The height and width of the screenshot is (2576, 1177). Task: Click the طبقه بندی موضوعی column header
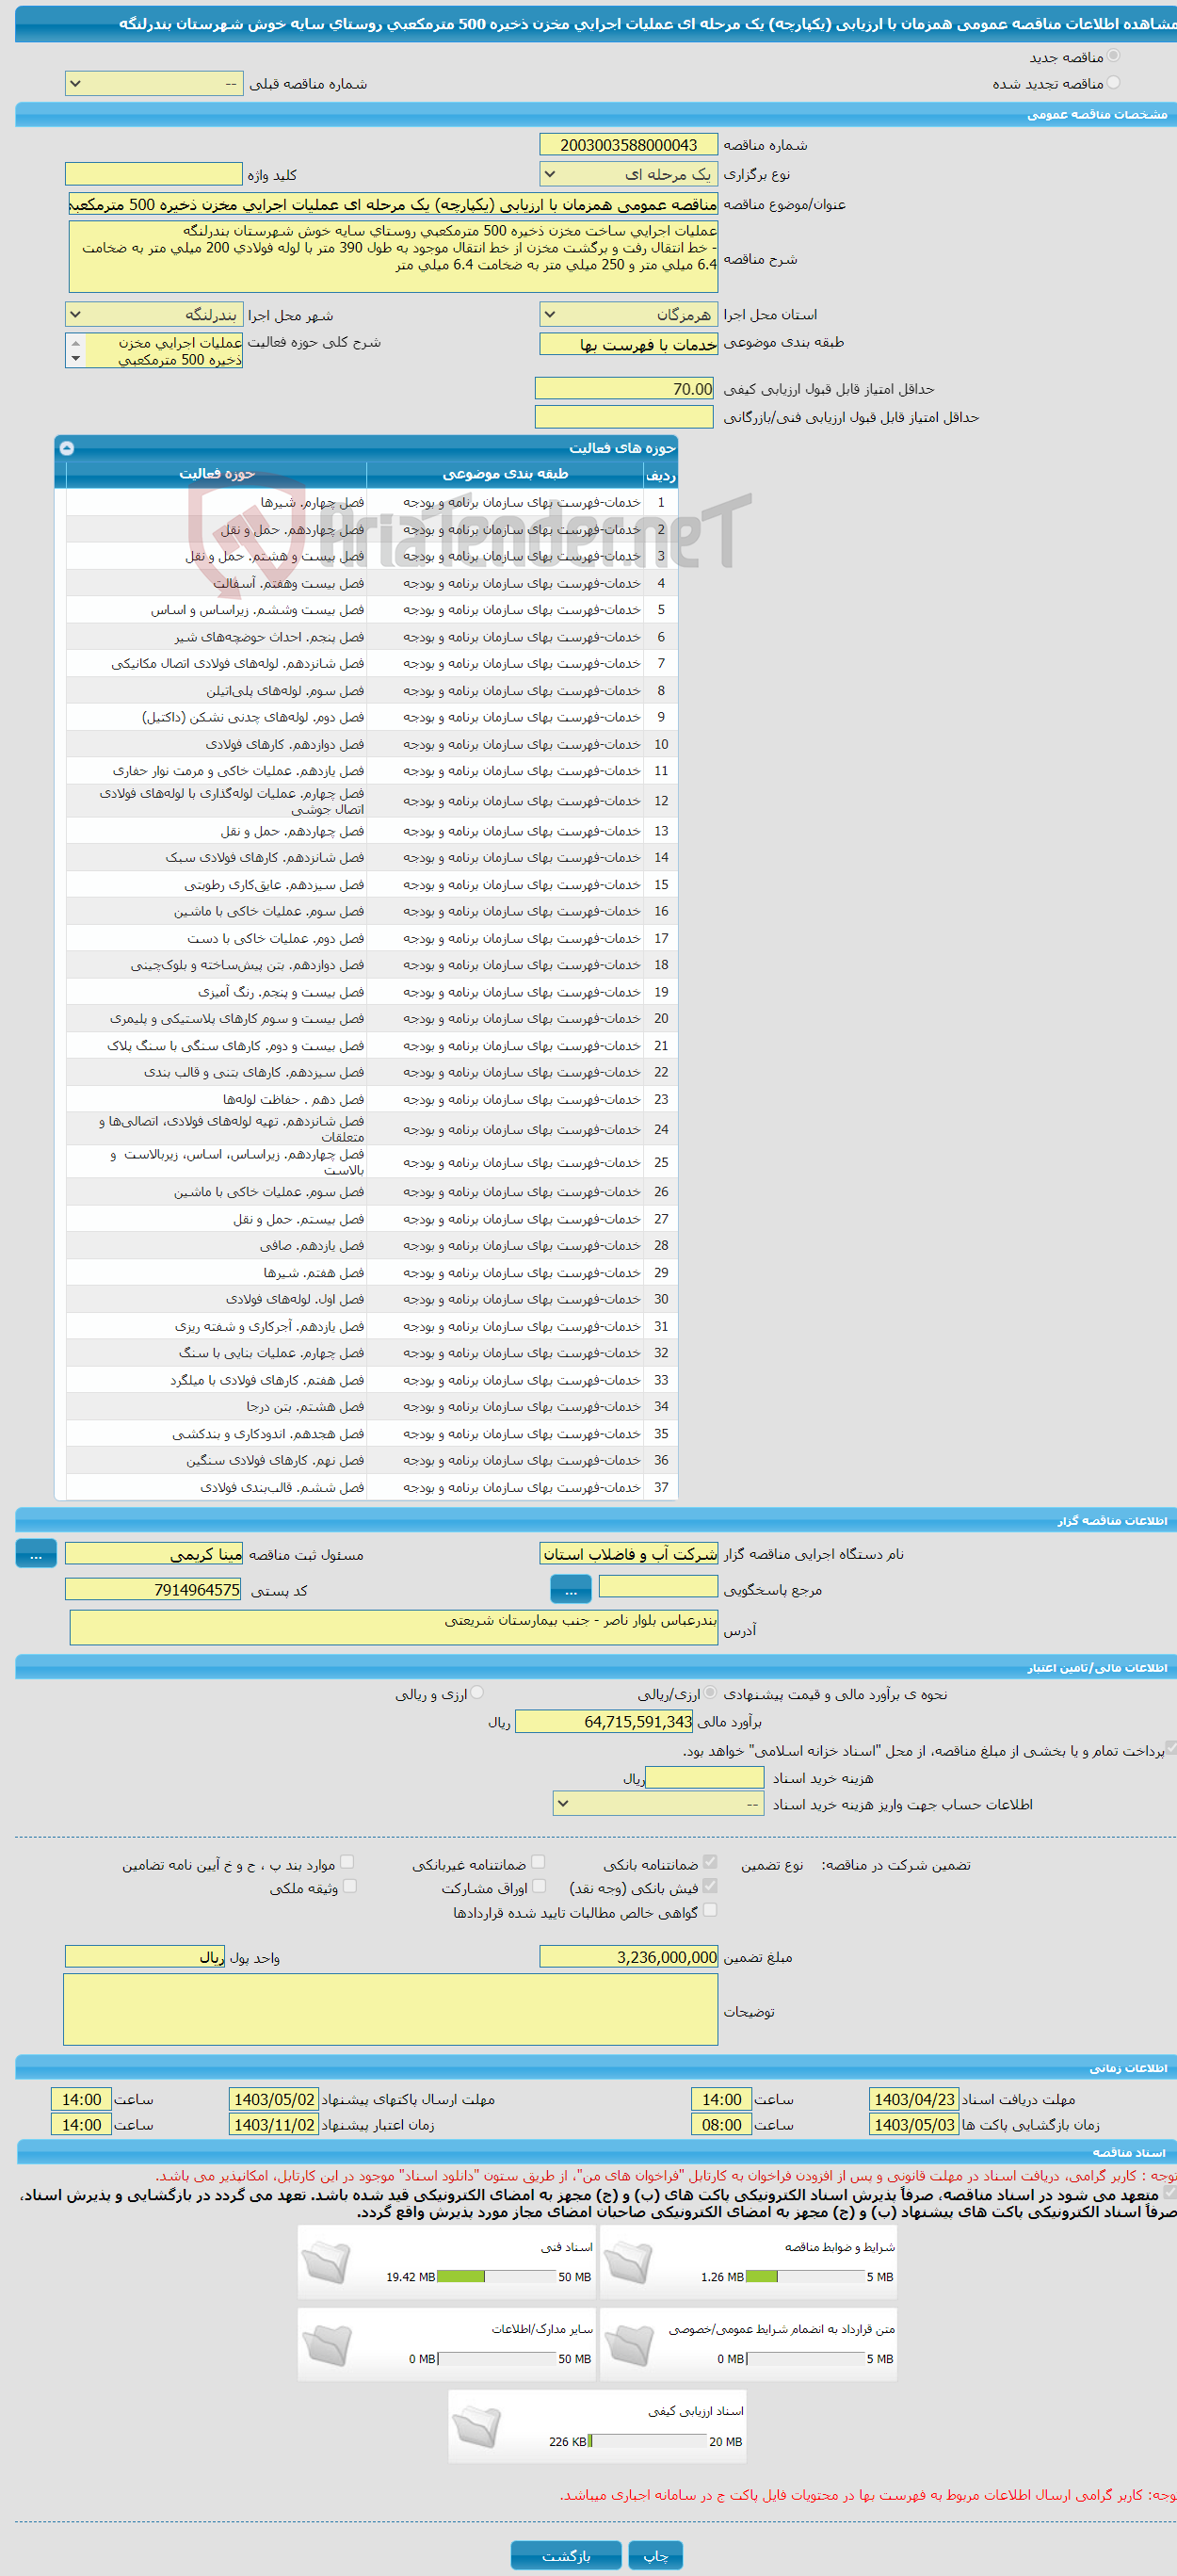click(505, 474)
